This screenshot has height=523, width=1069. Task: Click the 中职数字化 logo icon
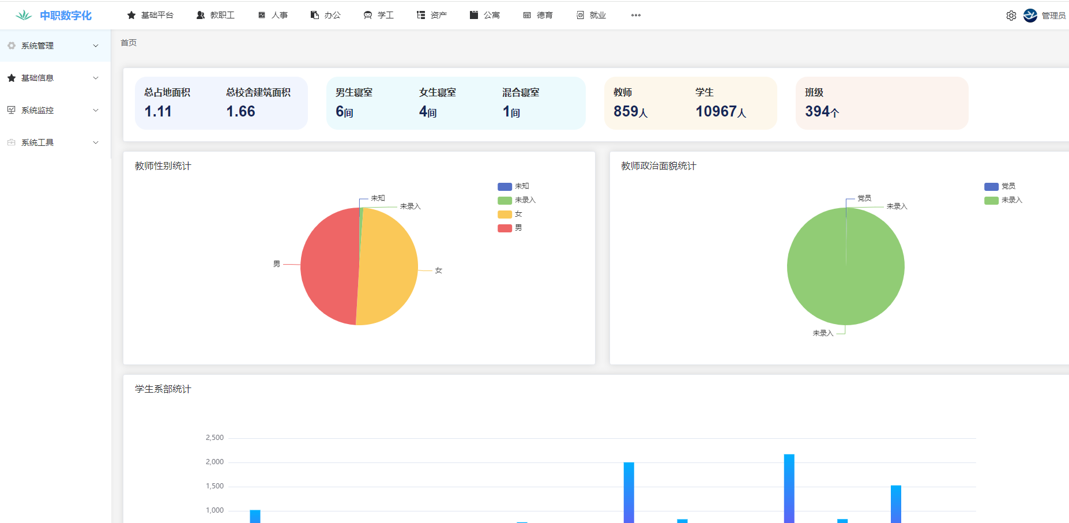click(24, 16)
